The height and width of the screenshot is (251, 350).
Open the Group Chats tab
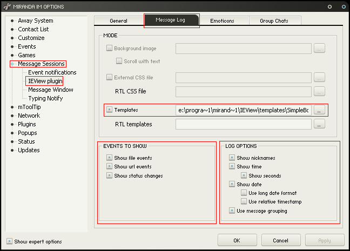click(275, 21)
